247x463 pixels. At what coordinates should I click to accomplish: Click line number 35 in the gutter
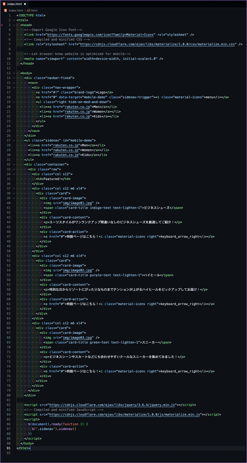click(x=9, y=179)
